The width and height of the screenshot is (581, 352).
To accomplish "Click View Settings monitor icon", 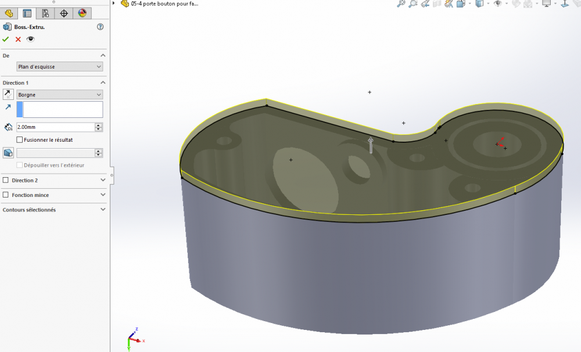I will pos(547,3).
